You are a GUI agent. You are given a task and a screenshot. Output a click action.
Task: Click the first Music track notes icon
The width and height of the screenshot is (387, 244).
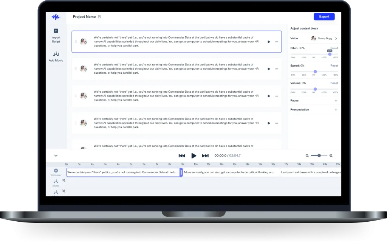[x=56, y=182]
